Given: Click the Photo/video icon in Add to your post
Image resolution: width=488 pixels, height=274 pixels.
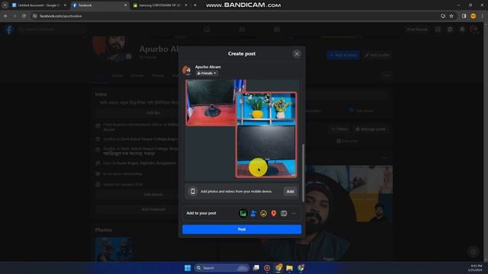Looking at the screenshot, I should point(243,213).
